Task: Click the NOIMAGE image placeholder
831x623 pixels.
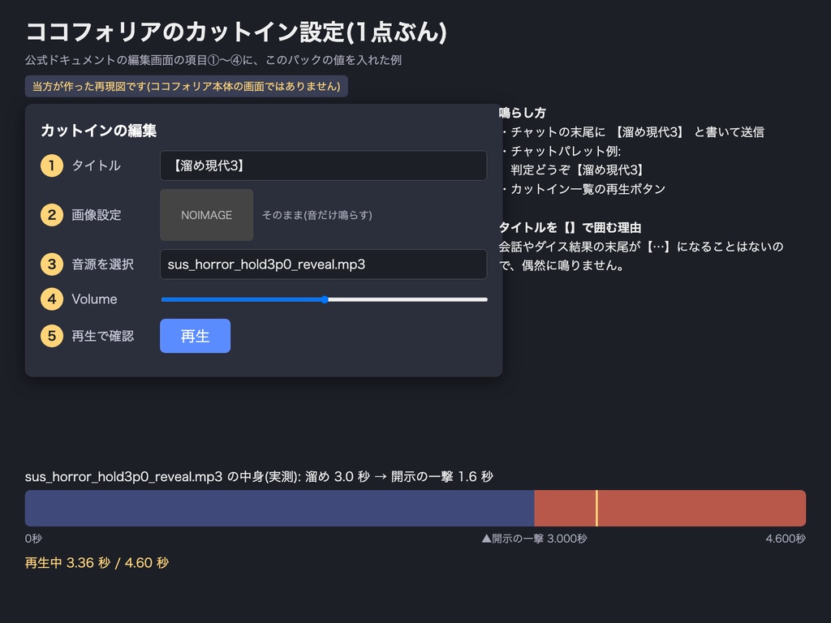Action: click(x=207, y=215)
